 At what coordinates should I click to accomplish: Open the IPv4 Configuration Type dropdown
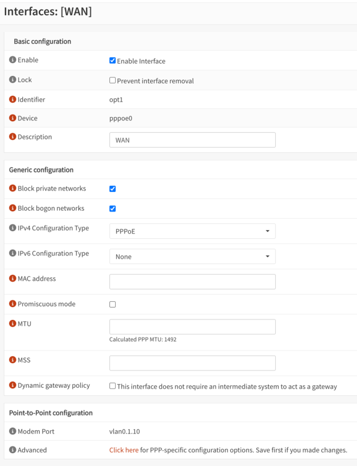(x=192, y=231)
